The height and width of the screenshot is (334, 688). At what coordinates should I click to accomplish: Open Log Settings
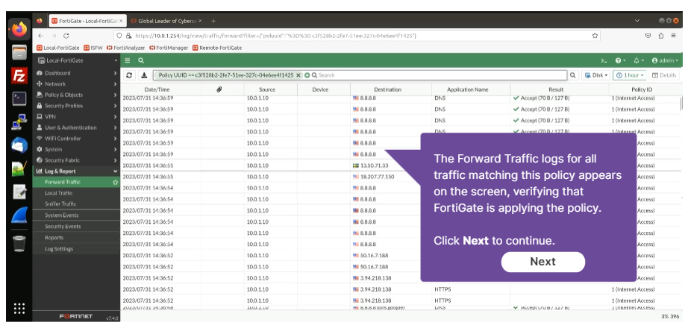pyautogui.click(x=76, y=249)
